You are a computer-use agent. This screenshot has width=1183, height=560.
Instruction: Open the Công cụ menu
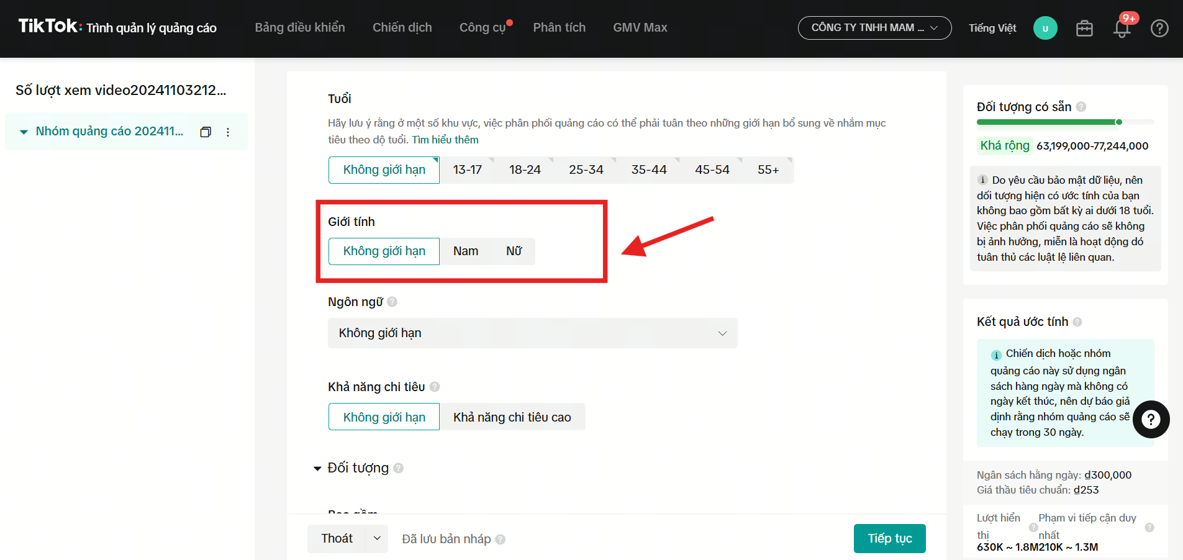tap(483, 27)
